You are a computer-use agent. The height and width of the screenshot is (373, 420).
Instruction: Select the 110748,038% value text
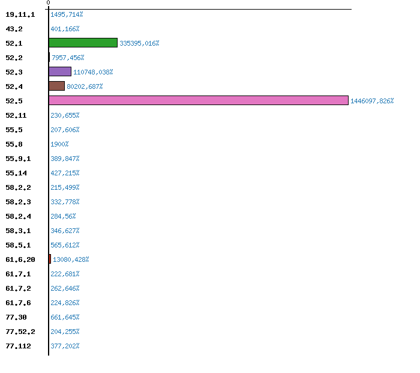pos(93,72)
